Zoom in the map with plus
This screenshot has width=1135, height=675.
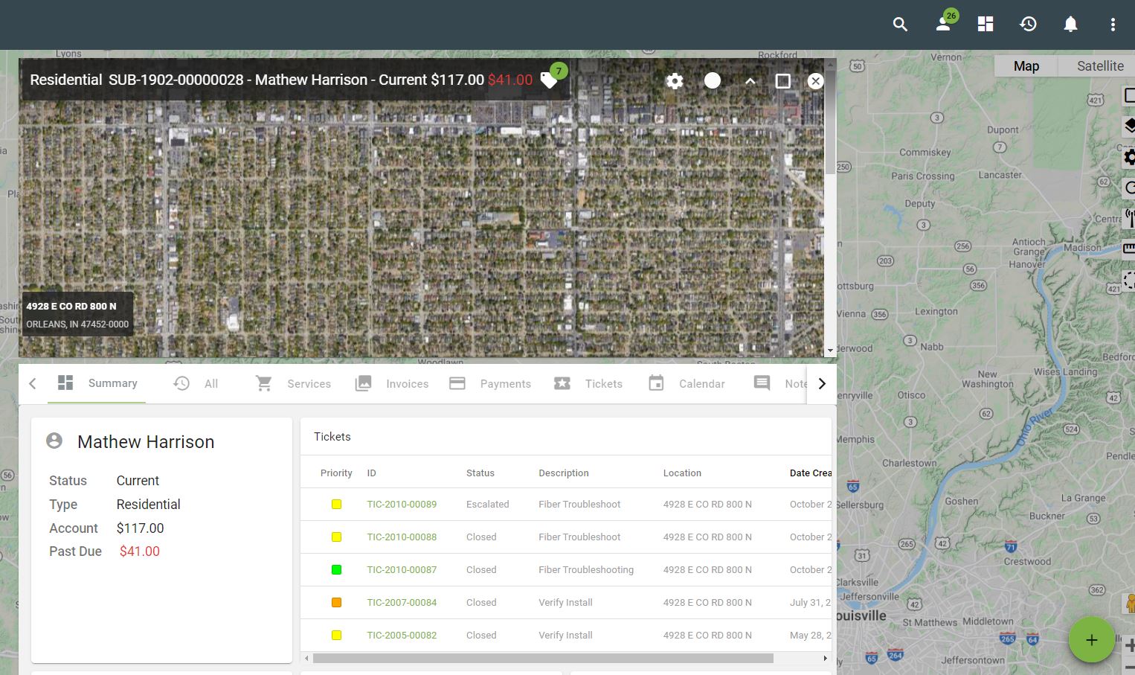pyautogui.click(x=1130, y=645)
